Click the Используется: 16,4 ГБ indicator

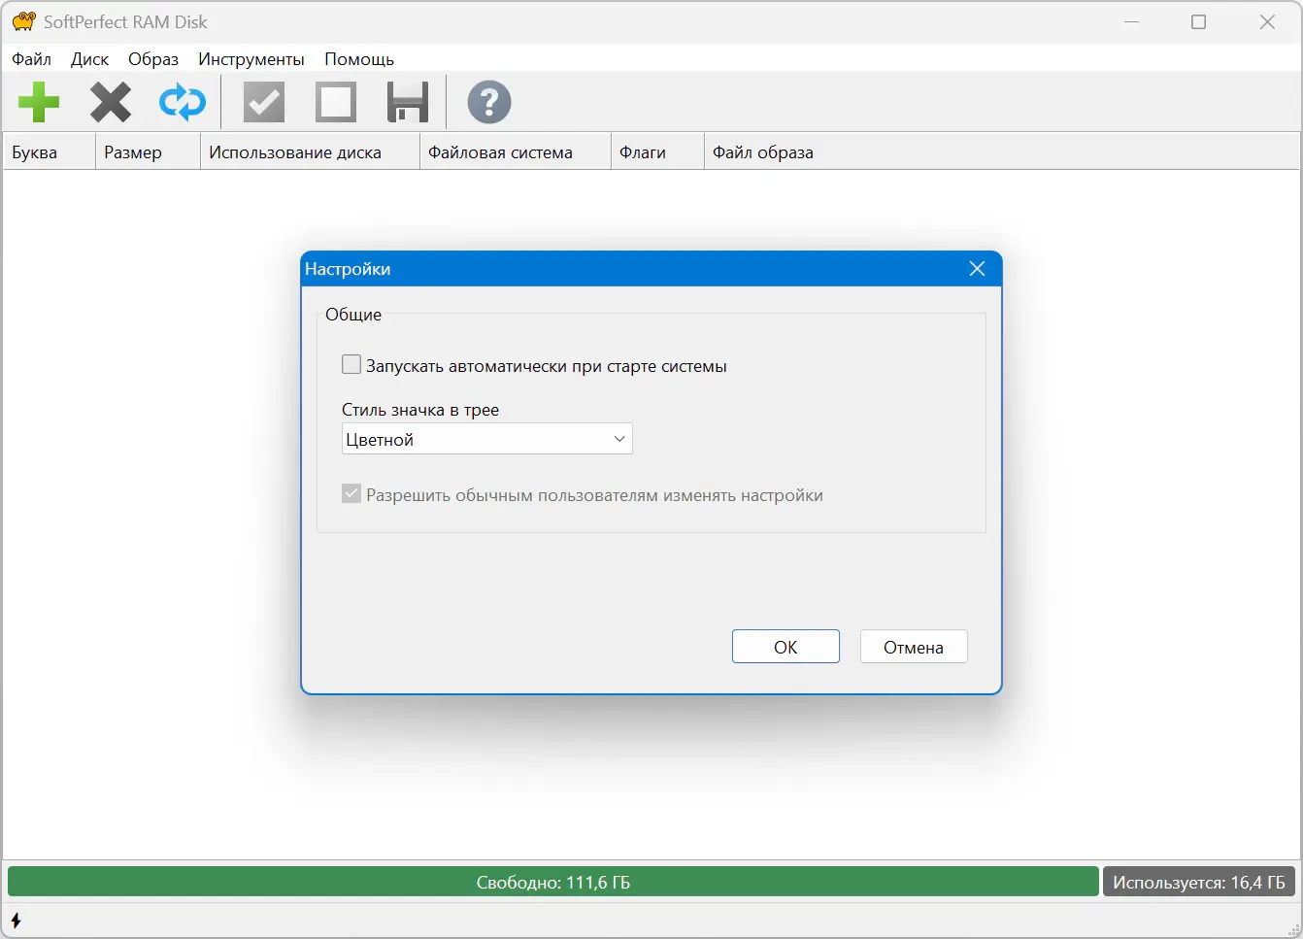click(1199, 882)
